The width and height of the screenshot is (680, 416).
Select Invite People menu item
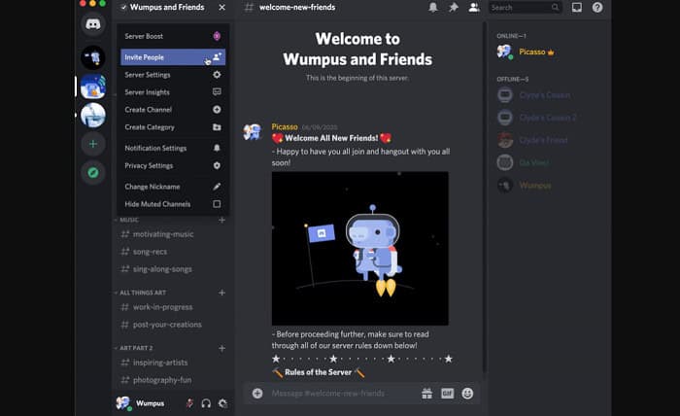(173, 57)
